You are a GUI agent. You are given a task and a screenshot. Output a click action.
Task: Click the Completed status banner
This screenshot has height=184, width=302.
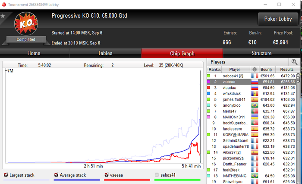26,40
